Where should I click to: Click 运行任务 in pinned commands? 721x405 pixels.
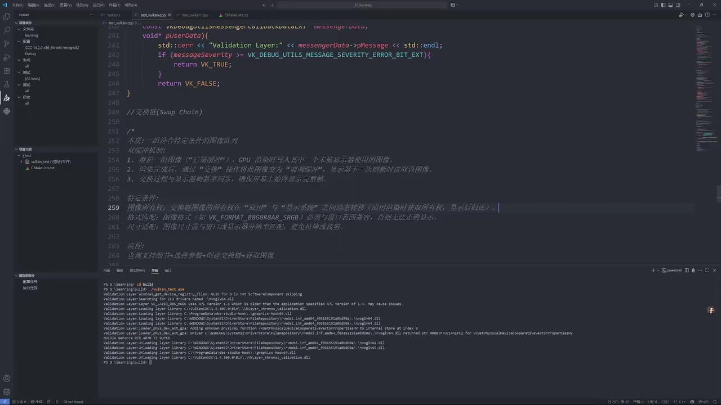pyautogui.click(x=30, y=287)
